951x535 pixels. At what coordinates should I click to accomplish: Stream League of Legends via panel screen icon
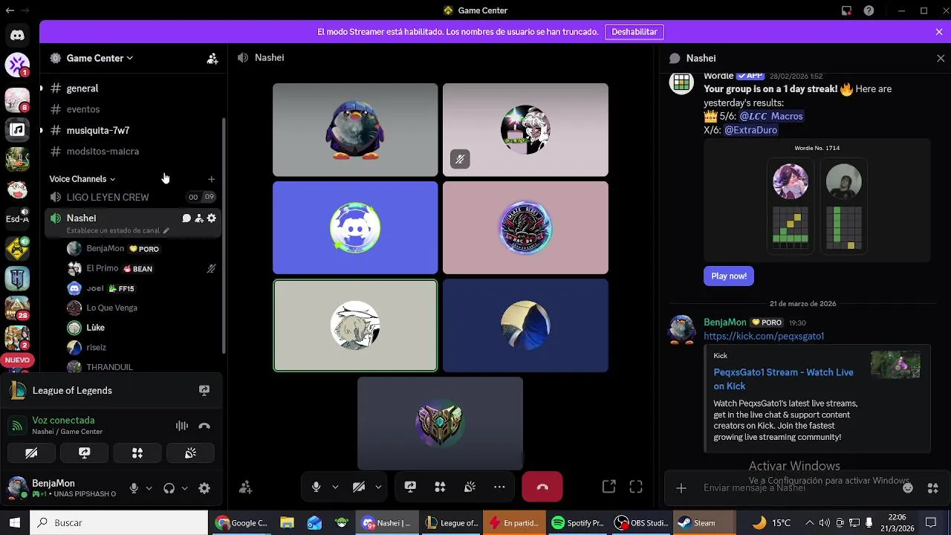coord(204,390)
